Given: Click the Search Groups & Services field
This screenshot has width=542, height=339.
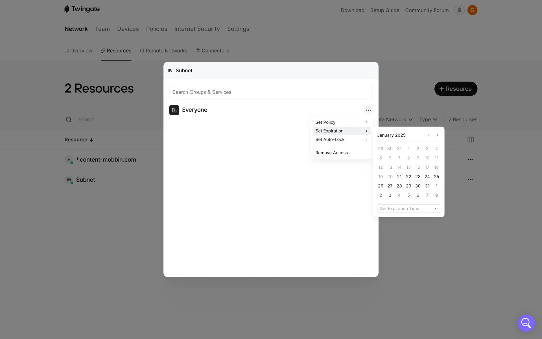Looking at the screenshot, I should (x=271, y=92).
